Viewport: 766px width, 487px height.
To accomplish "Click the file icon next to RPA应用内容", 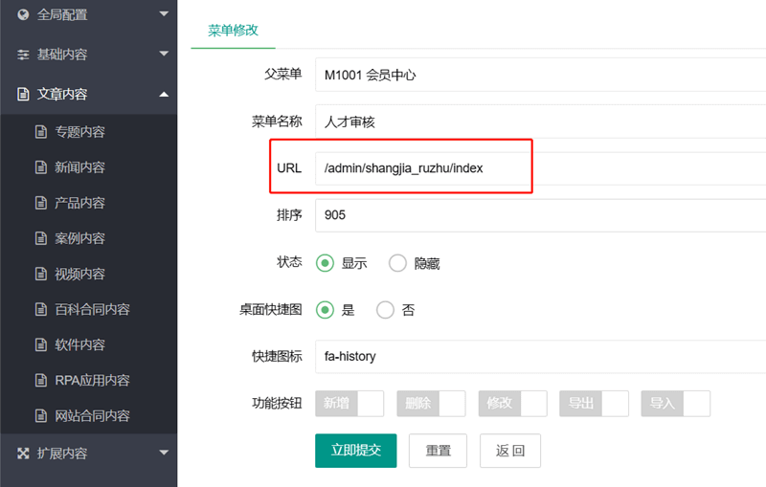I will (x=41, y=380).
